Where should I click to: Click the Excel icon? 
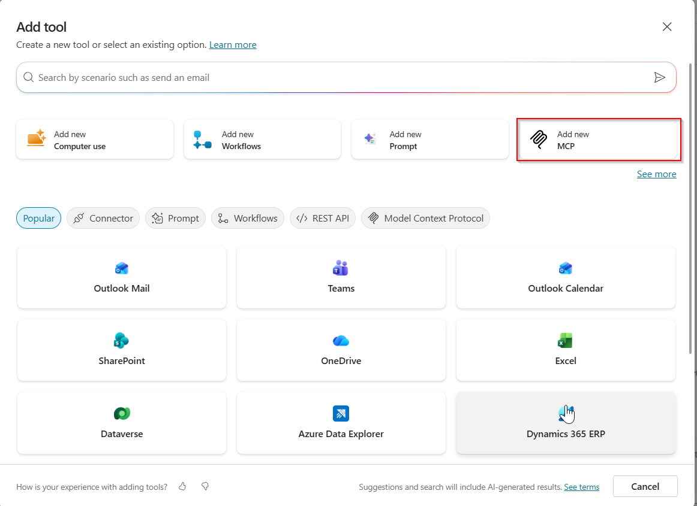click(566, 341)
